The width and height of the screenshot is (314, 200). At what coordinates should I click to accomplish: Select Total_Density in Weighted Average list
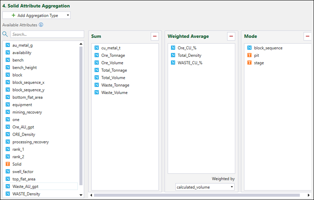(x=189, y=55)
